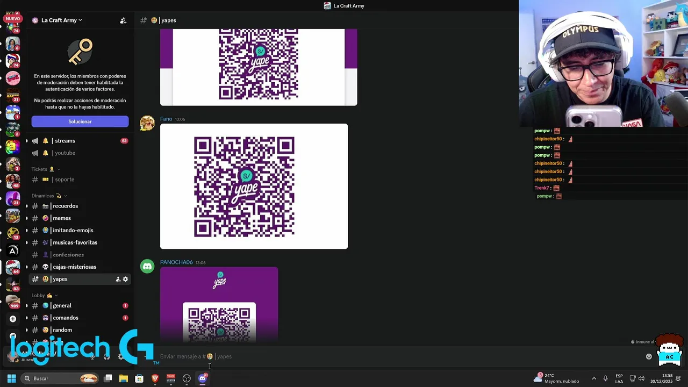
Task: Expand the cajas-misteriosas threads arrow
Action: coord(27,267)
